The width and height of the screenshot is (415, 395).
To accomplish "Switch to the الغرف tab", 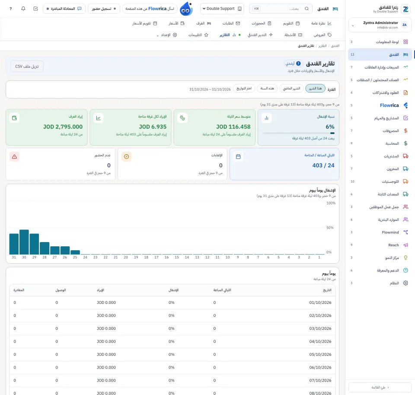I will coord(204,23).
